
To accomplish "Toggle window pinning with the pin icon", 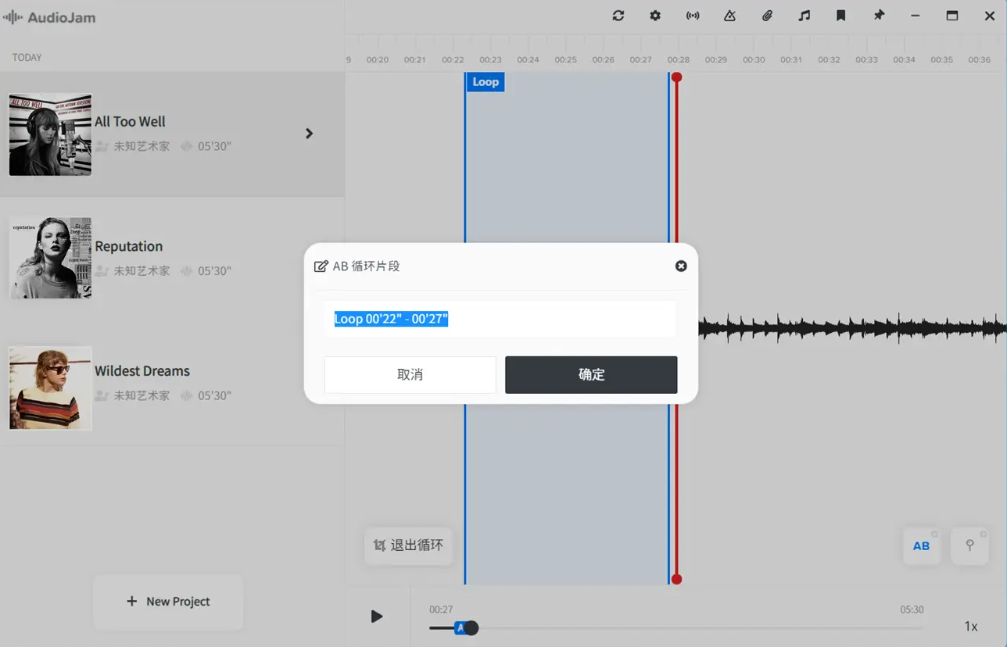I will pyautogui.click(x=878, y=16).
